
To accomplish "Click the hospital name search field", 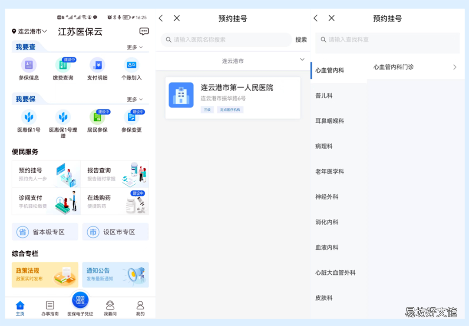I will (226, 40).
